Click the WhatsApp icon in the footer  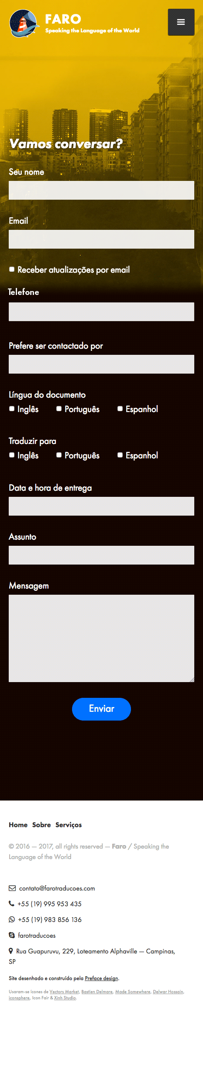(x=12, y=919)
